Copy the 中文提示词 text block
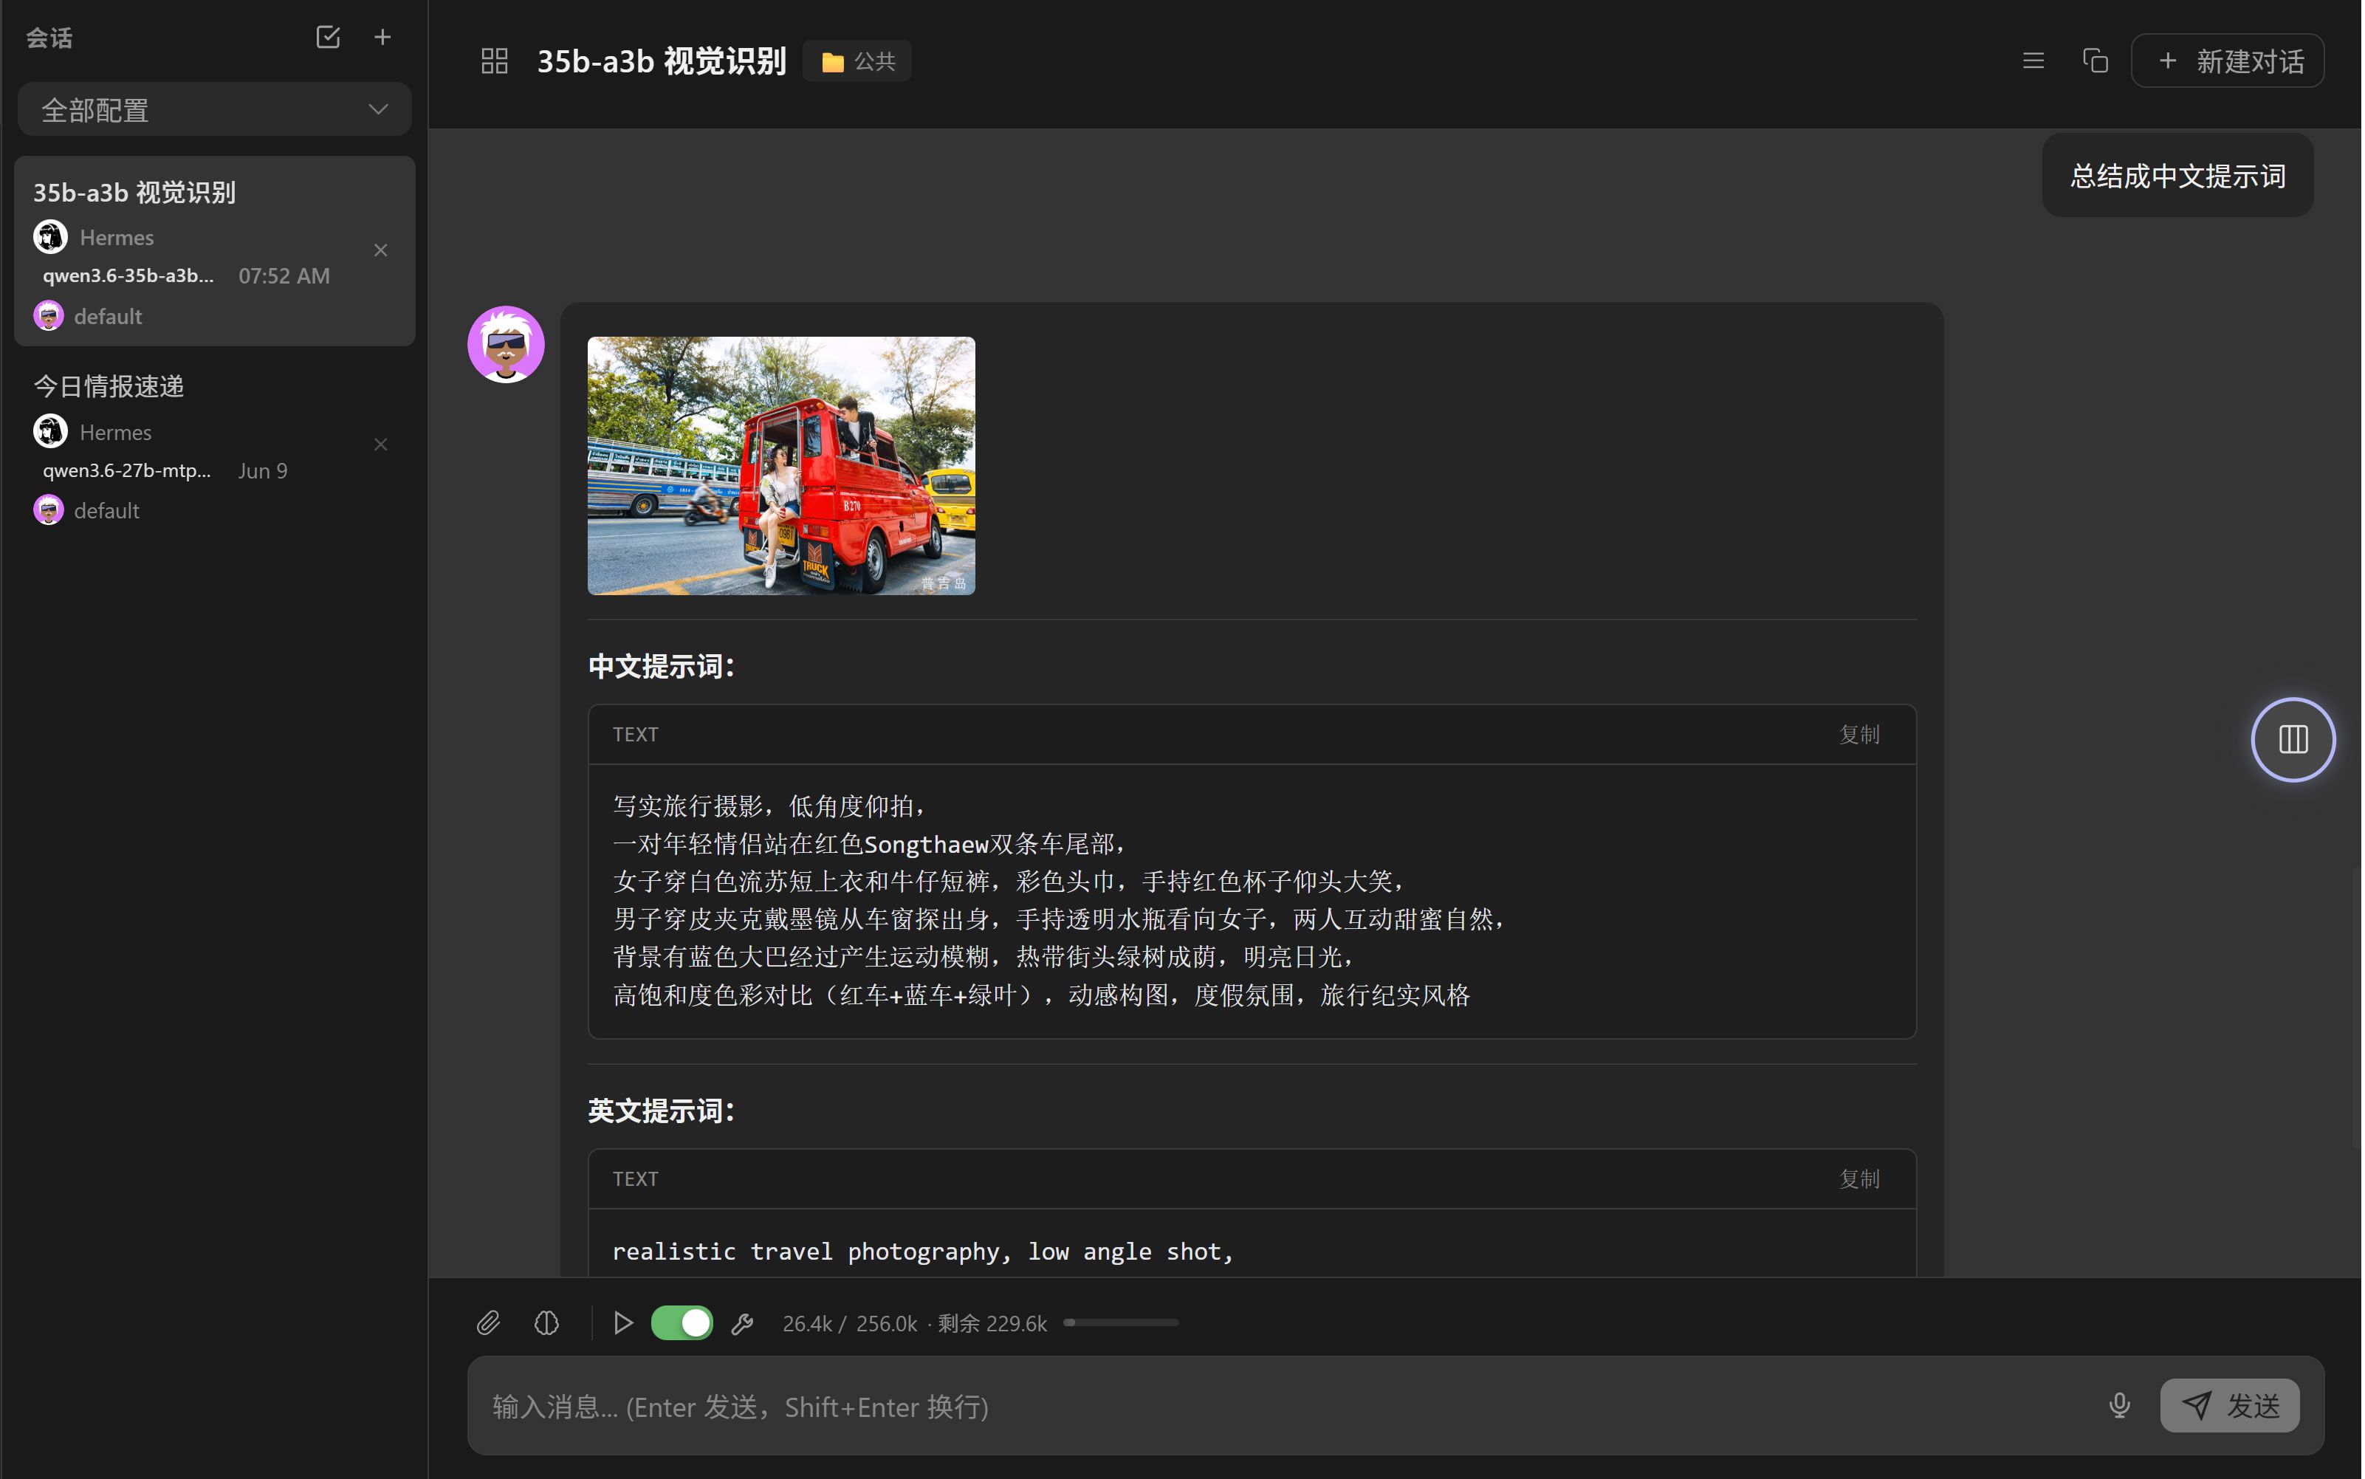 1858,735
